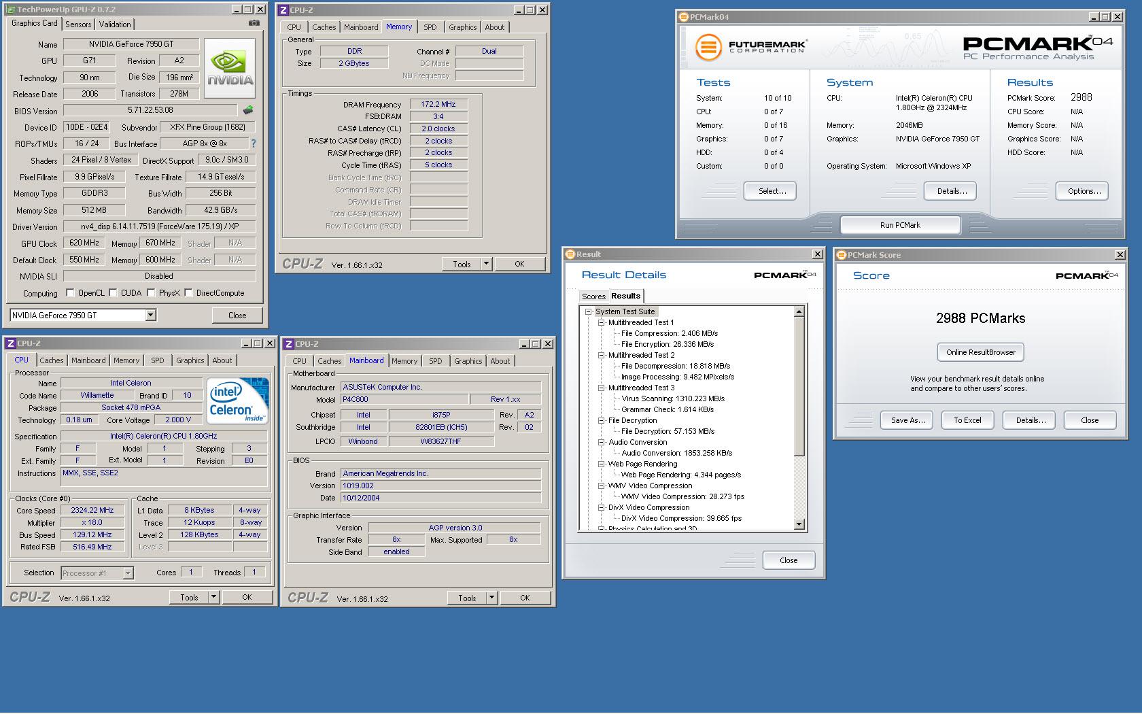This screenshot has height=714, width=1142.
Task: Open the Online ResultBrowser
Action: pyautogui.click(x=980, y=352)
